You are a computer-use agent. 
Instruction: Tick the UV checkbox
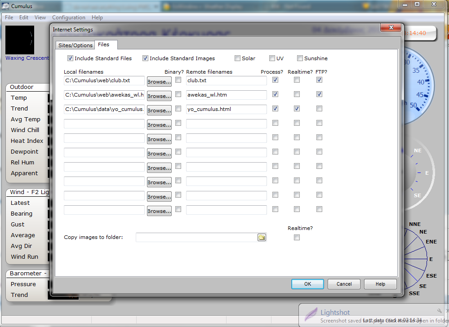(272, 58)
